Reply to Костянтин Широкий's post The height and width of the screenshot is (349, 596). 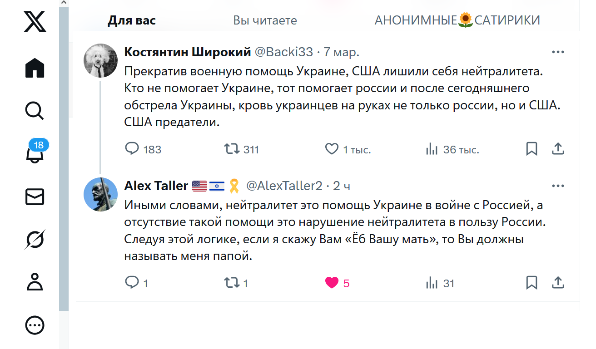[132, 149]
